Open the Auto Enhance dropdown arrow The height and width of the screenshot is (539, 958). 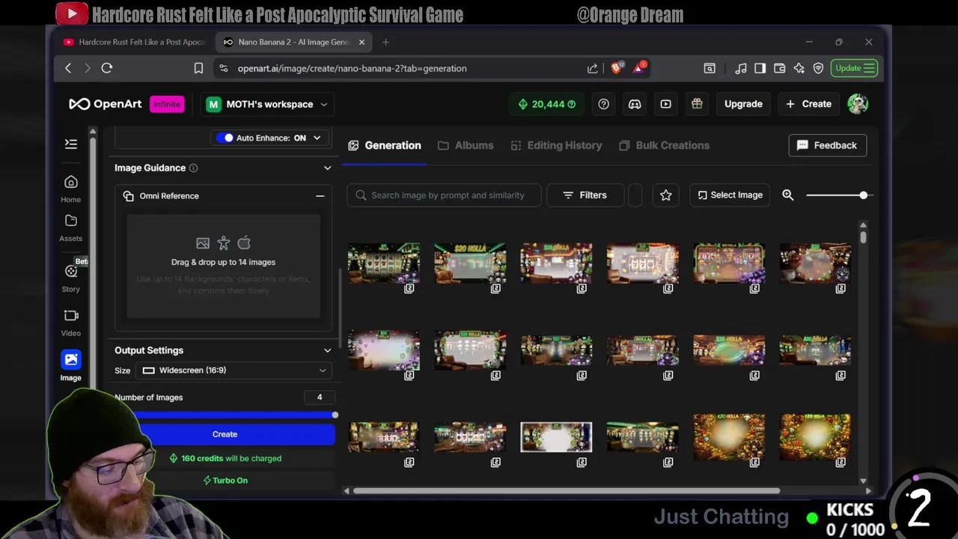[317, 138]
